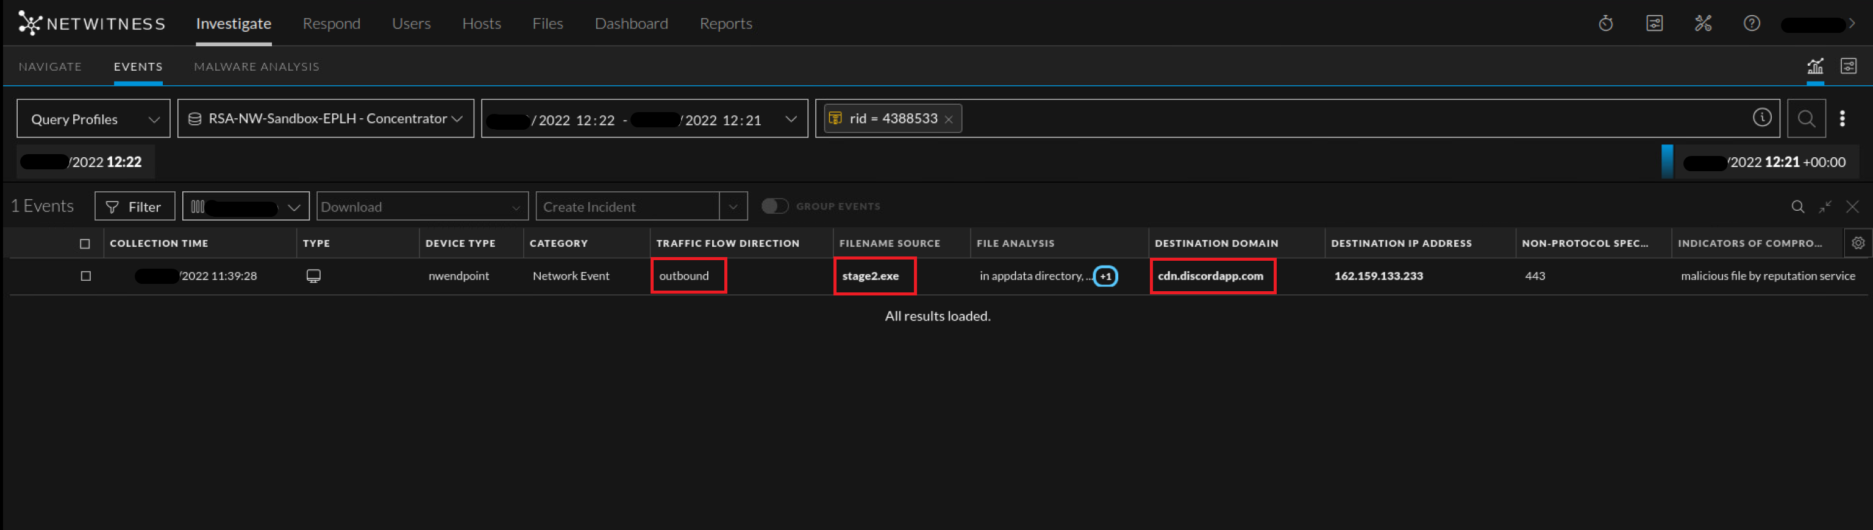Show the timeline chart icon
Viewport: 1873px width, 530px height.
click(x=1815, y=67)
